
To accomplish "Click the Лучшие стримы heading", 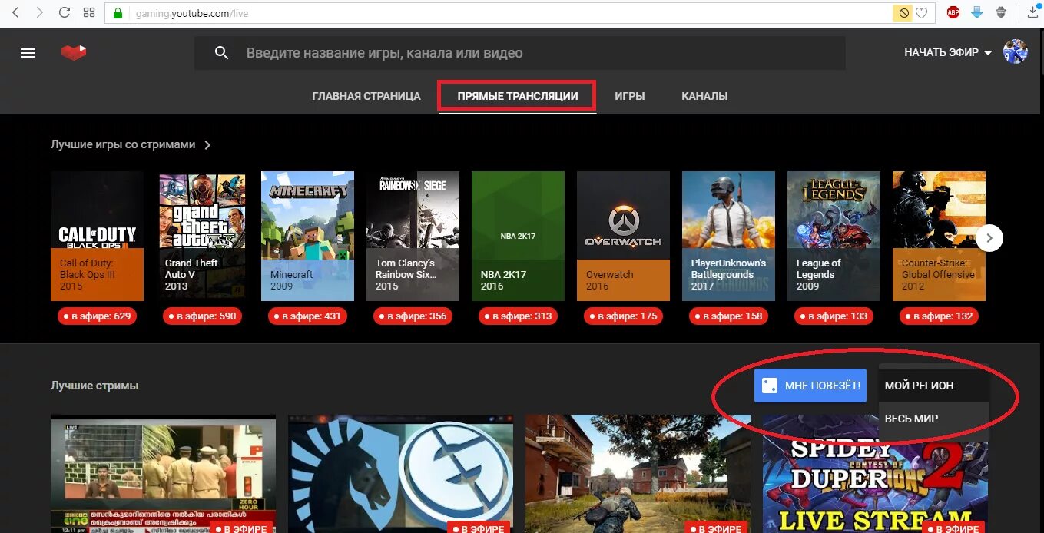I will click(x=94, y=386).
